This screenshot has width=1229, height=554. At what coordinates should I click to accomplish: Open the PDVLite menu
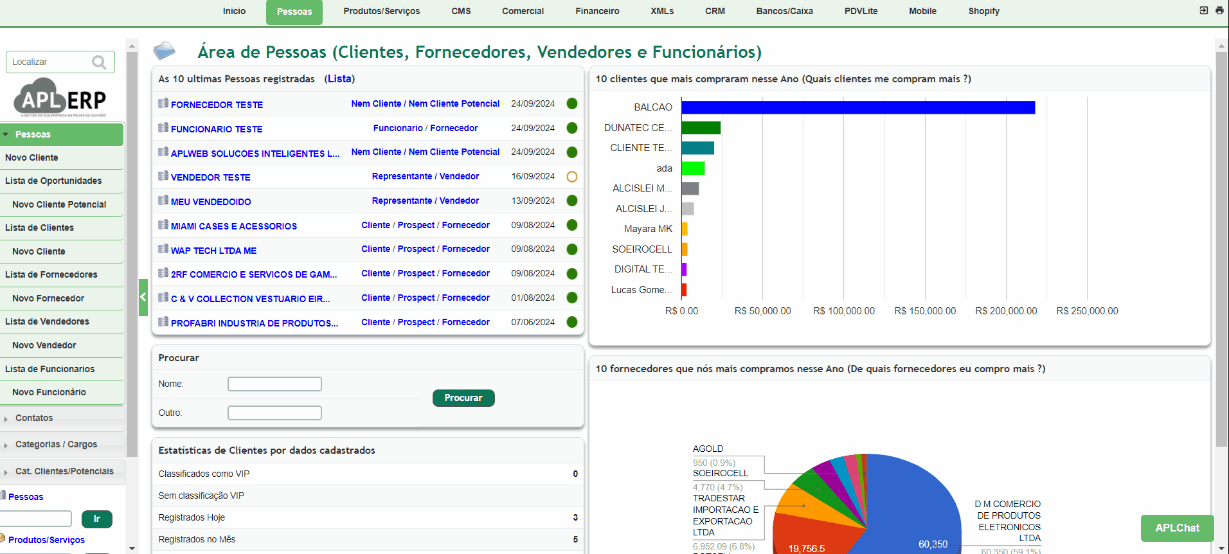pyautogui.click(x=861, y=11)
